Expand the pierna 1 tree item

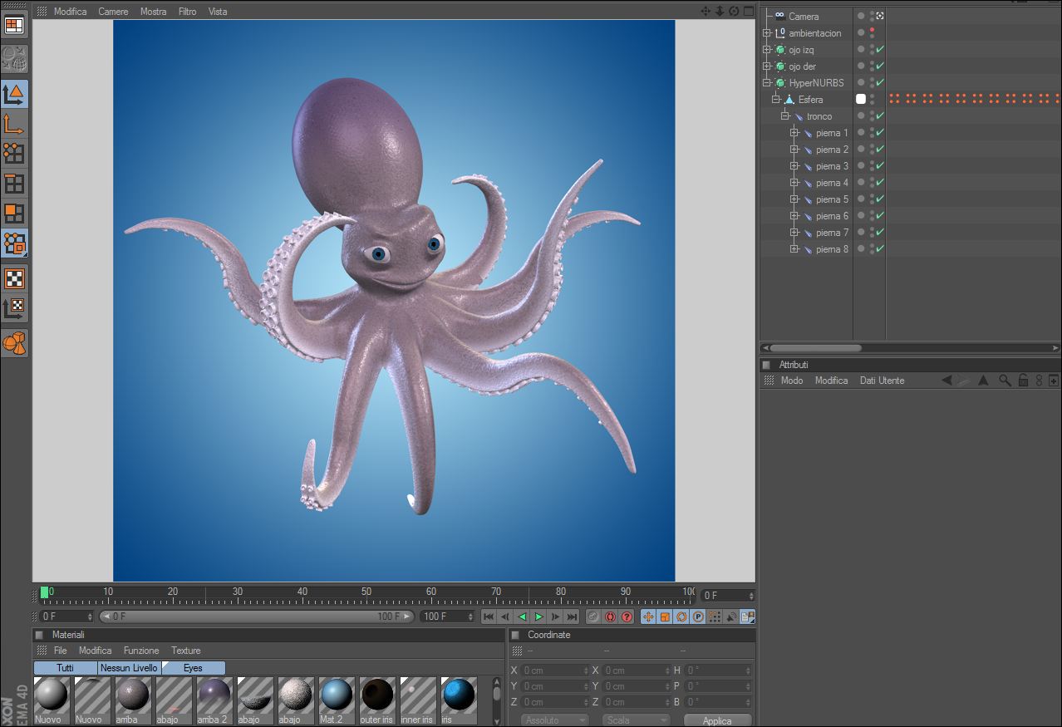[794, 133]
